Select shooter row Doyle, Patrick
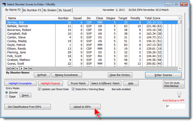Screen dimensions: 195x123 (x=92, y=45)
